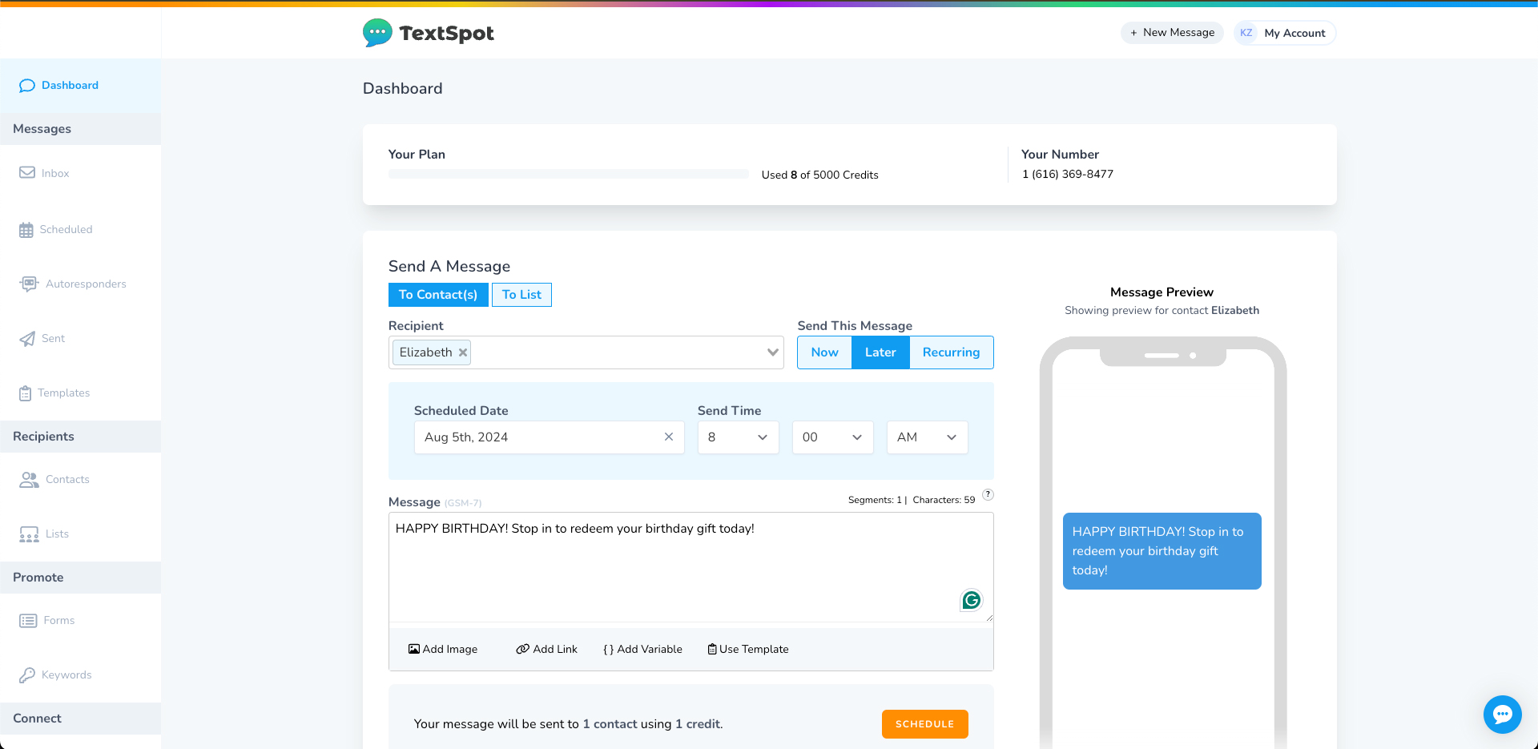Click the Scheduled calendar icon
Viewport: 1538px width, 749px height.
point(26,230)
